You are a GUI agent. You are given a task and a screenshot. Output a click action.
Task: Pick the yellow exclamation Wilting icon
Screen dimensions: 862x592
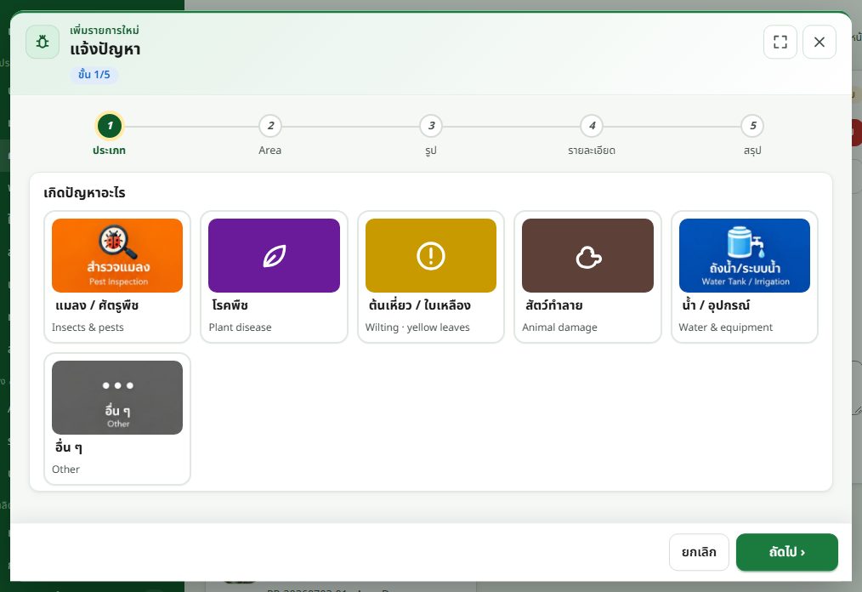[430, 255]
